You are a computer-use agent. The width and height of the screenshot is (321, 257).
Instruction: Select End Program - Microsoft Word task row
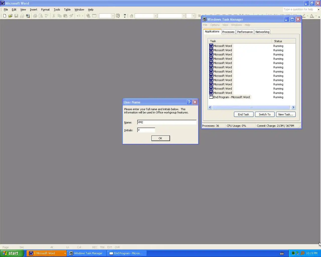[229, 97]
